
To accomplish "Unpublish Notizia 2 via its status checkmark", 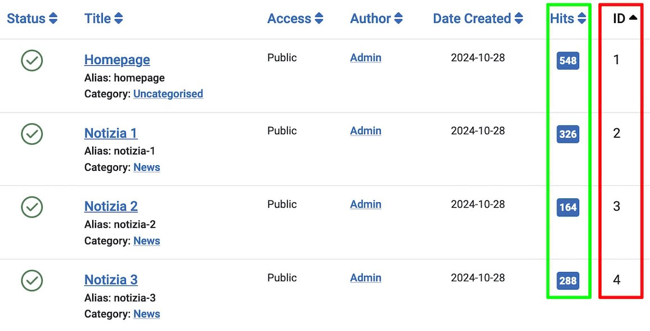I will 32,207.
